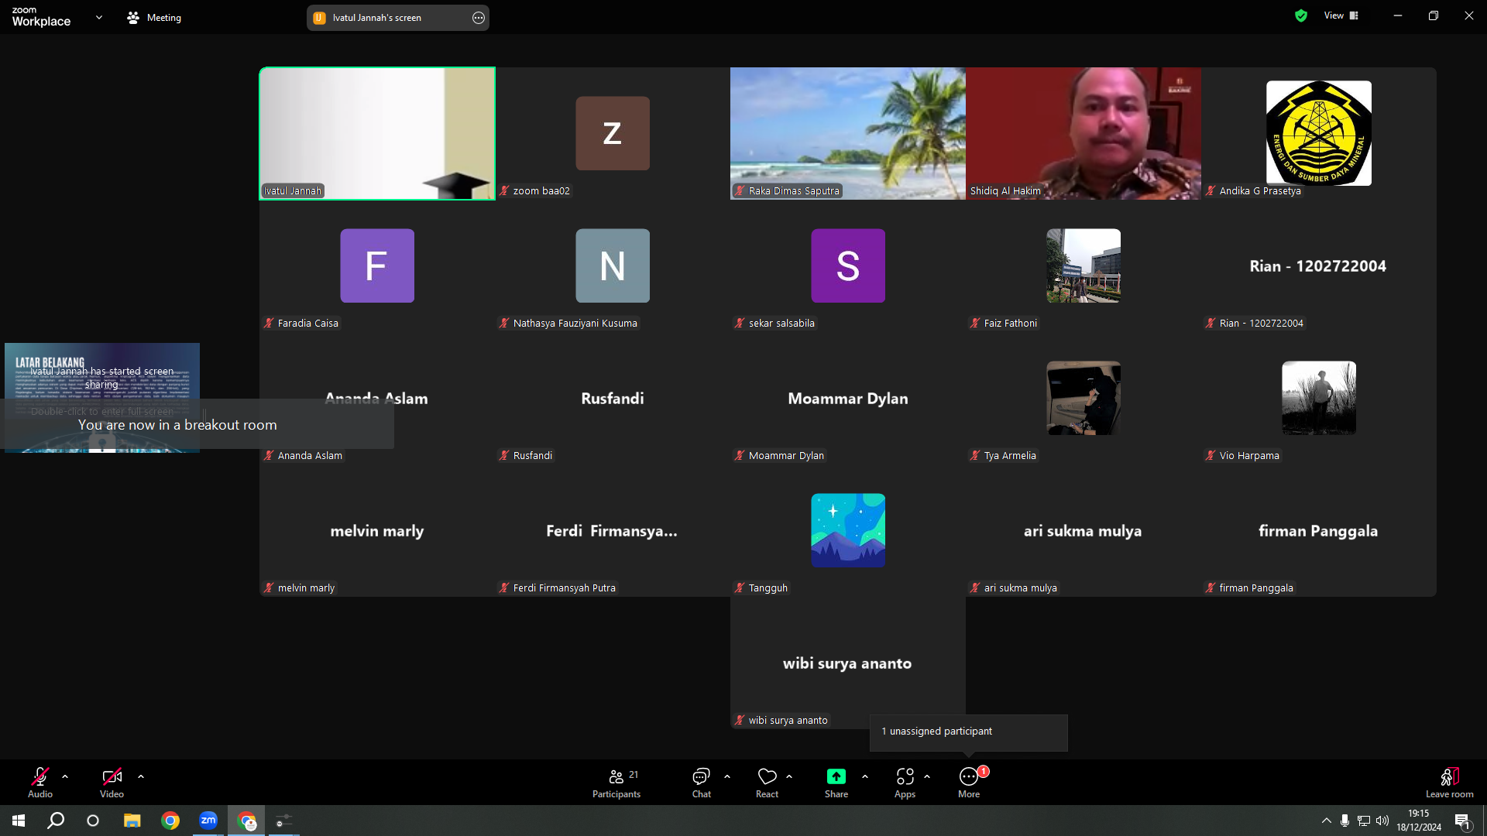Select Shidiq Al Hakim's video tile

tap(1083, 133)
